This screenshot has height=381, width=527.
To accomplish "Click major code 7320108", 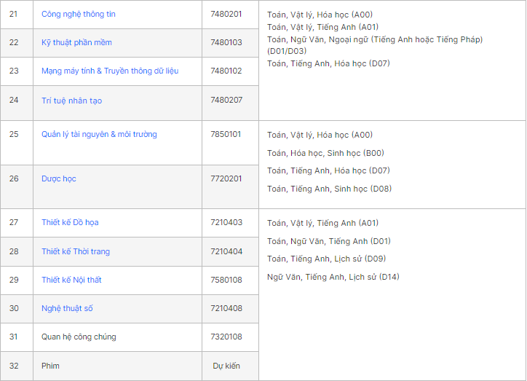I will click(x=226, y=337).
